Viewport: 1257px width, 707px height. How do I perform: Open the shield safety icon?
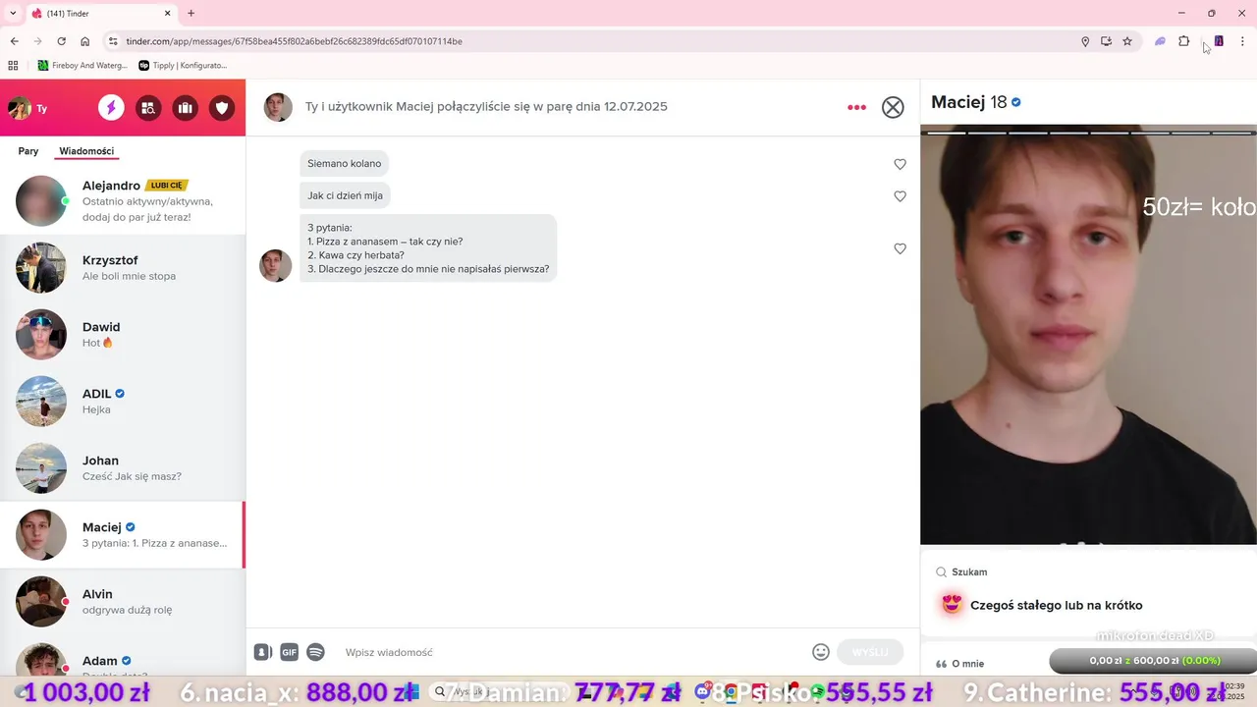tap(222, 108)
